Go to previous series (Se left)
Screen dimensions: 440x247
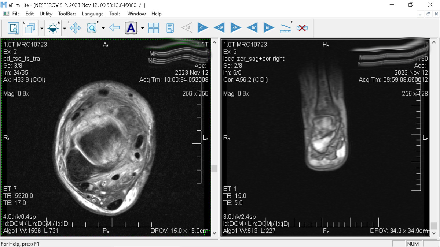point(219,27)
